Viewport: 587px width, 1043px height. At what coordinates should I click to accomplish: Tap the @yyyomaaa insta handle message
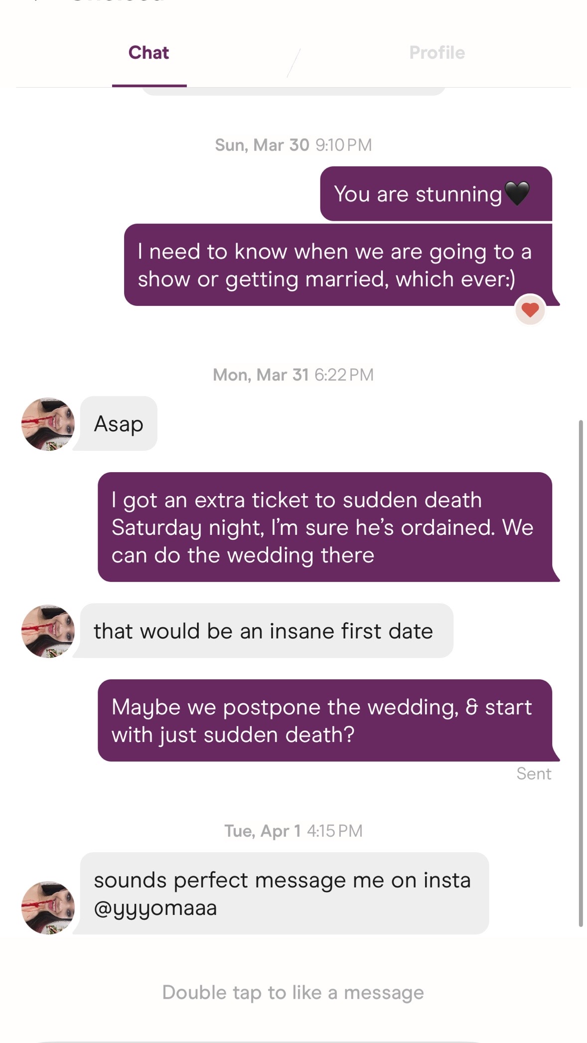tap(285, 894)
